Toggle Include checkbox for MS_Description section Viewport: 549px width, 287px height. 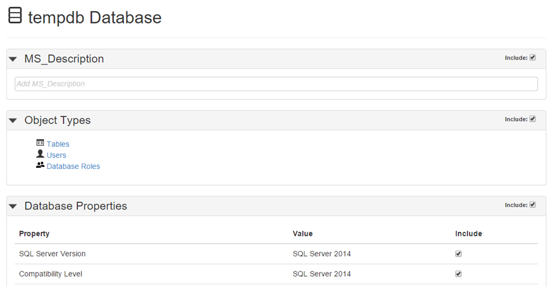(x=532, y=57)
